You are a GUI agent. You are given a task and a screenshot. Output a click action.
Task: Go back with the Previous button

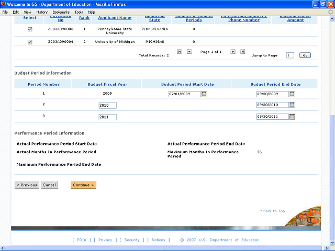pos(27,185)
